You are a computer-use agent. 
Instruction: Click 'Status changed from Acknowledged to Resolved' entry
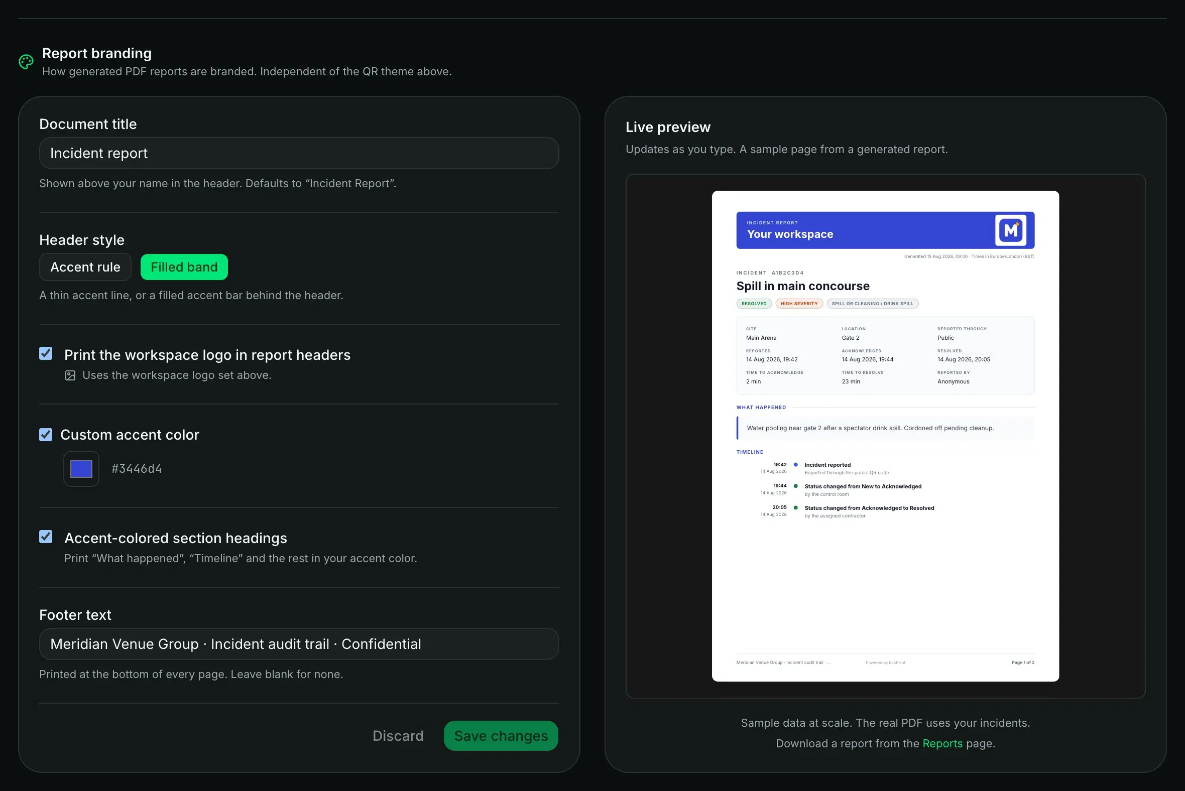pos(869,508)
